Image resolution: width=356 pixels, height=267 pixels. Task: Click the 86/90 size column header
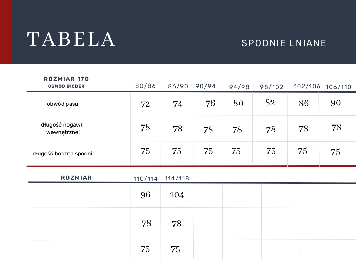(178, 86)
